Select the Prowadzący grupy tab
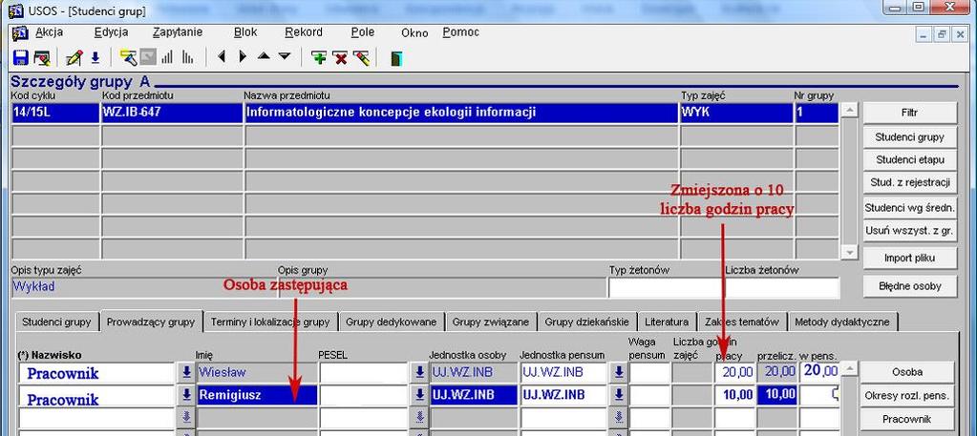 [x=152, y=322]
